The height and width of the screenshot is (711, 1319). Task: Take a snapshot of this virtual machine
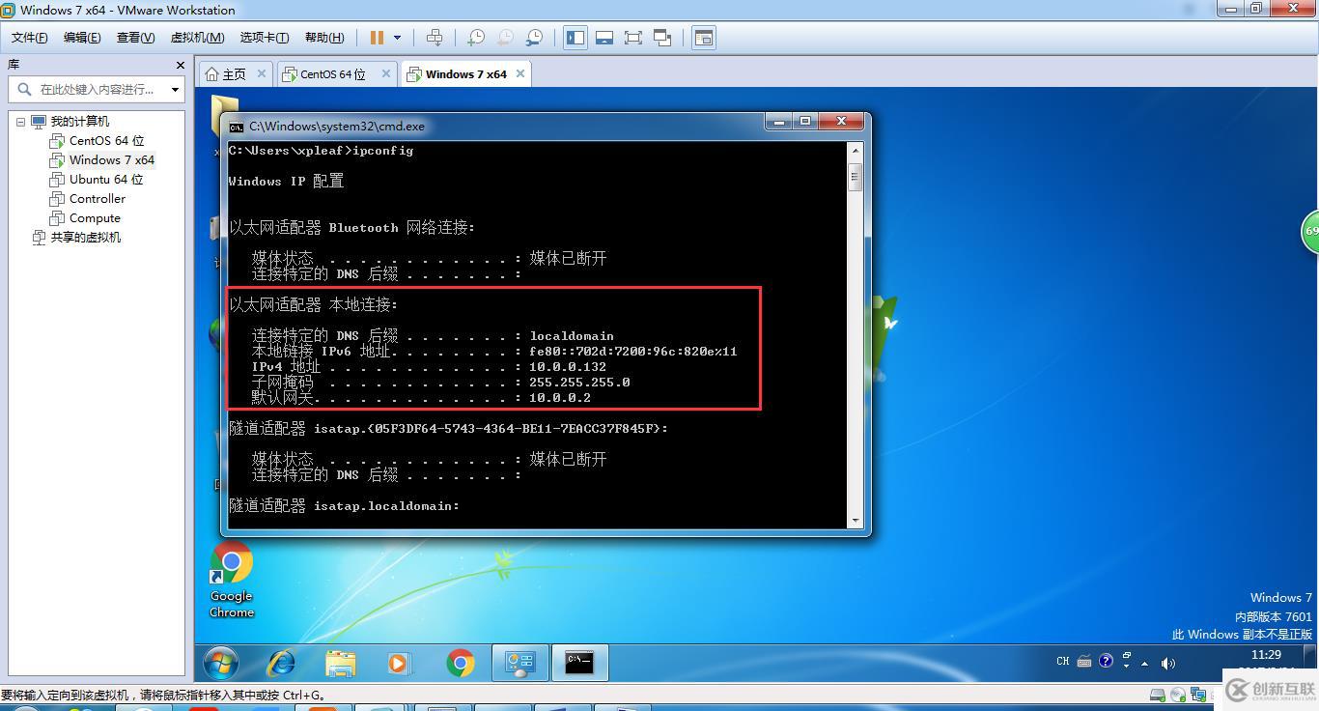[x=475, y=38]
